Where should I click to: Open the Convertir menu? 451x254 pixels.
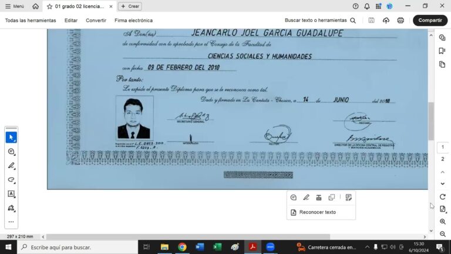pos(96,21)
